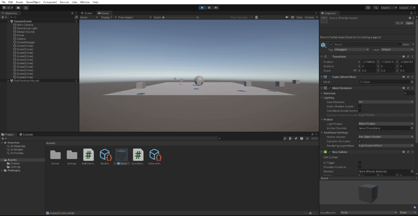The image size is (418, 216).
Task: Click the cloud services icon
Action: 18,8
